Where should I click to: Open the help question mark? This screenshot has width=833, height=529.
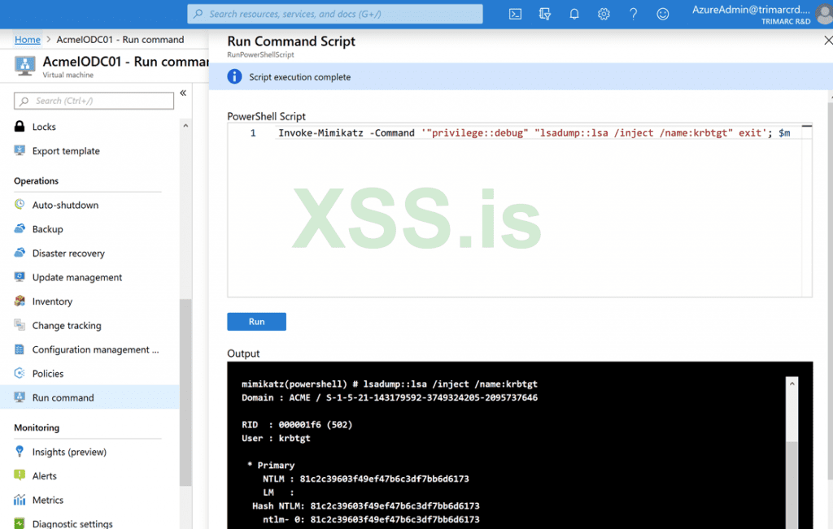(x=633, y=15)
